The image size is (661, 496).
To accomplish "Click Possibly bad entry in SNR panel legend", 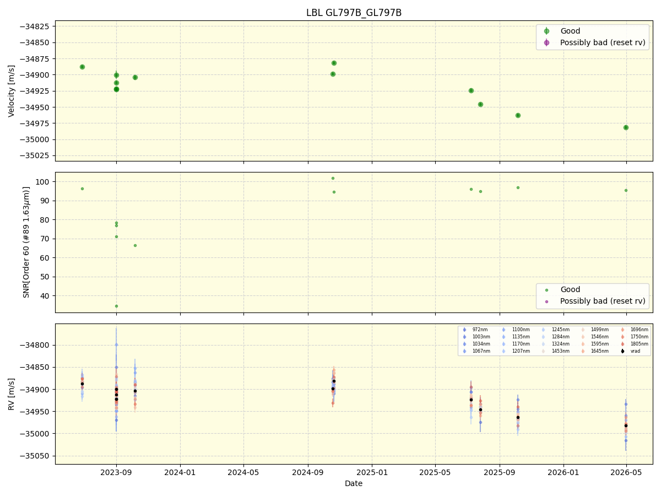I will [x=603, y=301].
